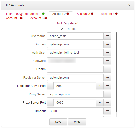Go to the Account 5 tab
This screenshot has width=136, height=128.
(x=14, y=18)
